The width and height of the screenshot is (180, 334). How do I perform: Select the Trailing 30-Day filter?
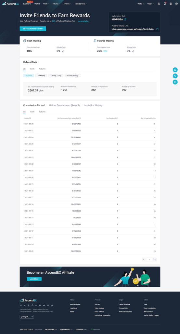coord(72,75)
